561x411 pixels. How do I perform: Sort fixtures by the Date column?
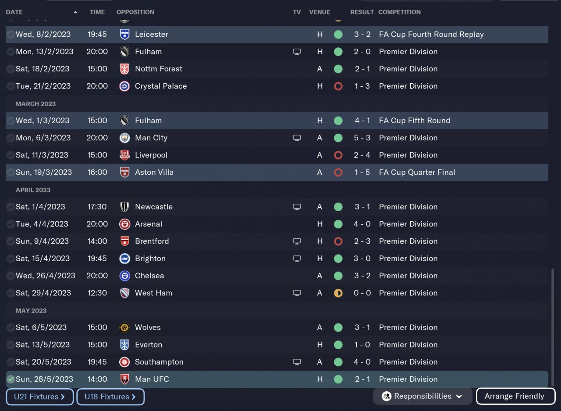tap(14, 12)
